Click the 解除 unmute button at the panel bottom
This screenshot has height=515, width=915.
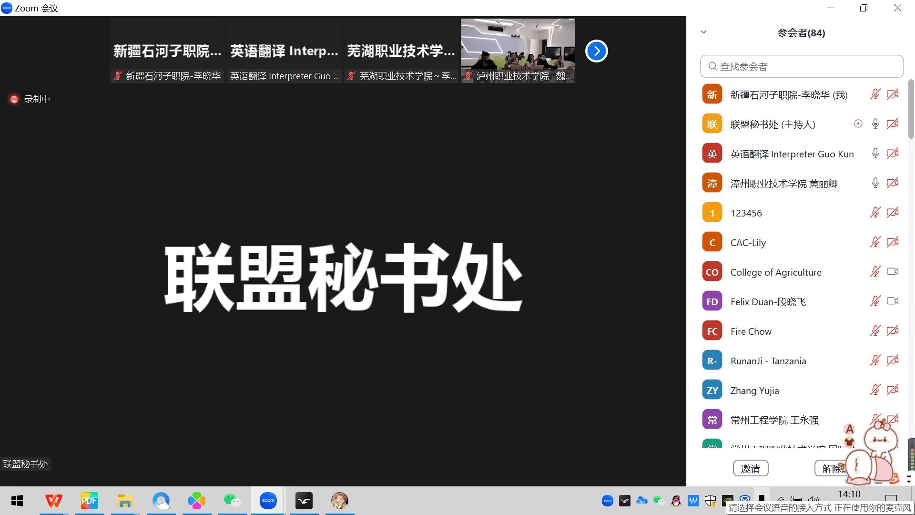tap(830, 468)
